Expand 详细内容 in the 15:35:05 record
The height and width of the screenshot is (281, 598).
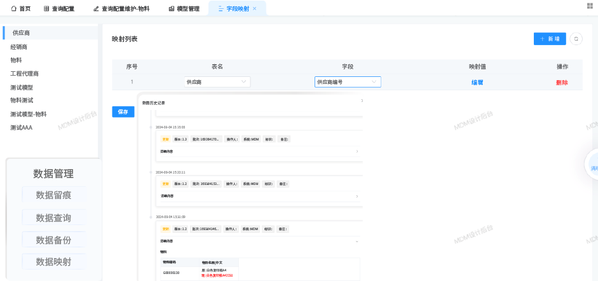(357, 151)
